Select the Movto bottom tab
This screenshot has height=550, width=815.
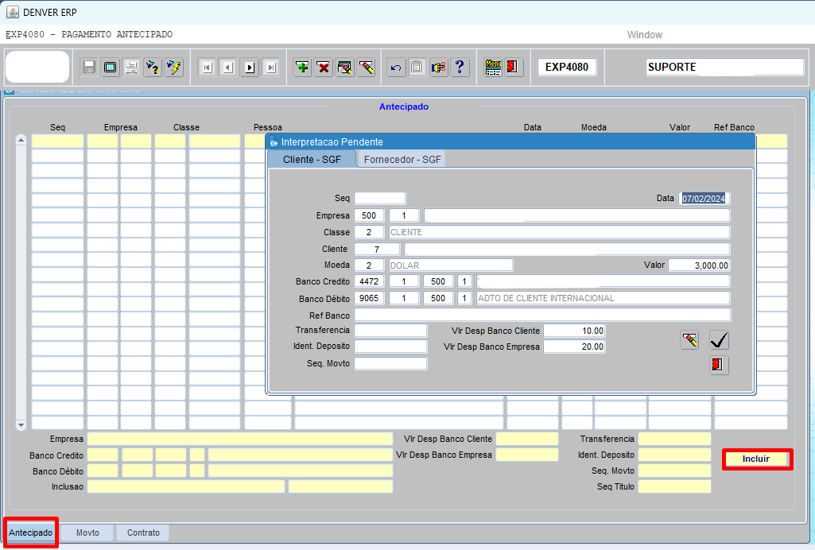click(x=87, y=533)
